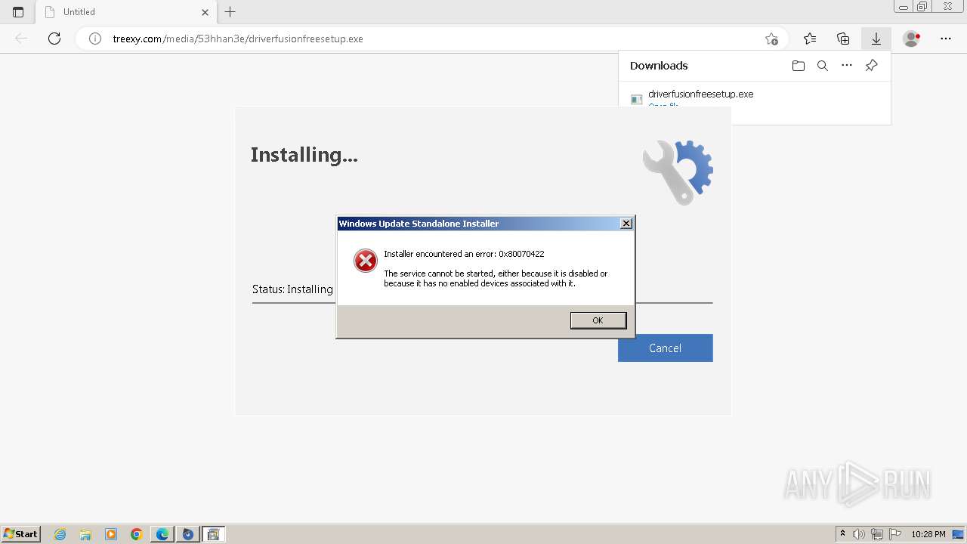Open Edge Collections icon

[843, 39]
